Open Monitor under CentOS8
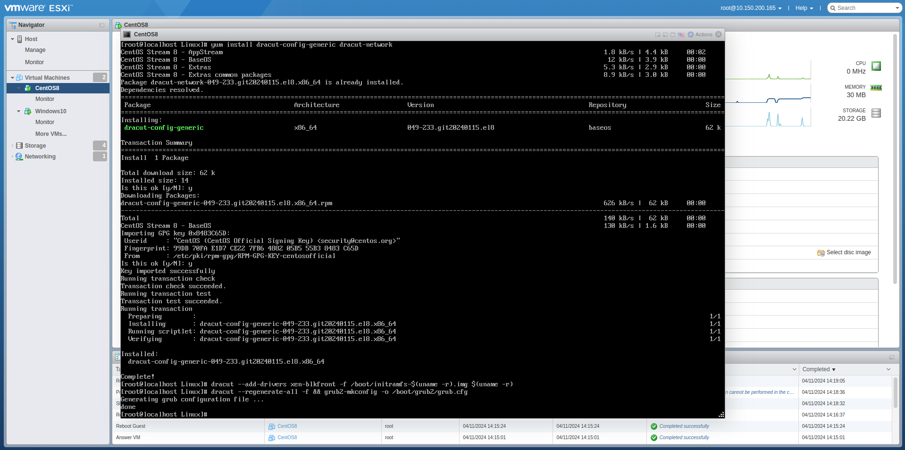 (x=45, y=99)
